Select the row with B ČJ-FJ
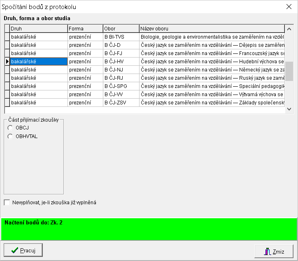 point(121,53)
